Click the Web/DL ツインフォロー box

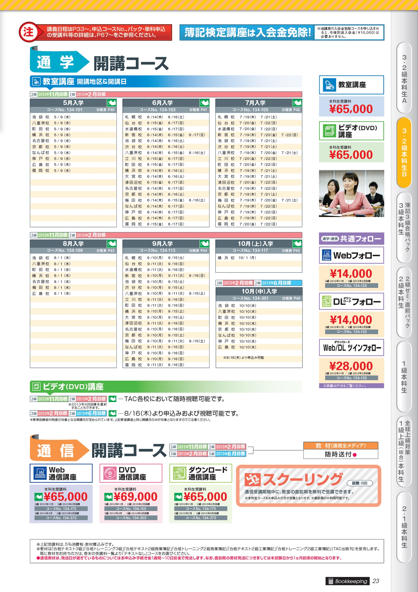(351, 348)
